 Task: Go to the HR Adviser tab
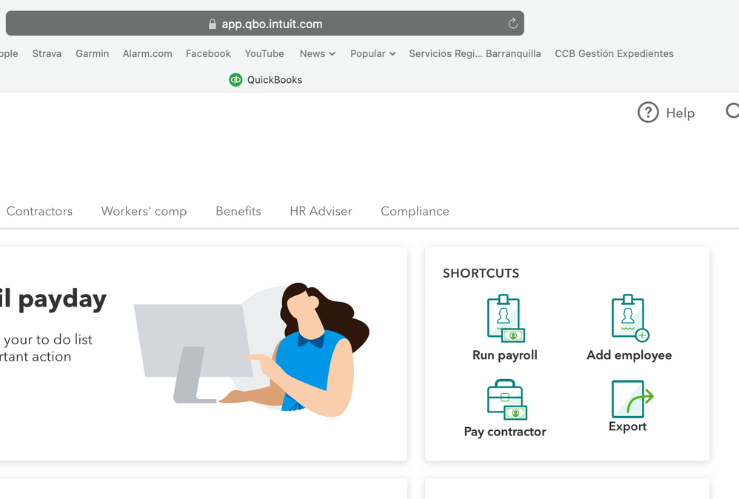coord(321,211)
